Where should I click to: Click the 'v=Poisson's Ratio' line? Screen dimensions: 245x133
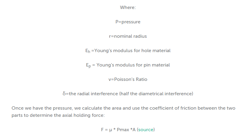128,79
